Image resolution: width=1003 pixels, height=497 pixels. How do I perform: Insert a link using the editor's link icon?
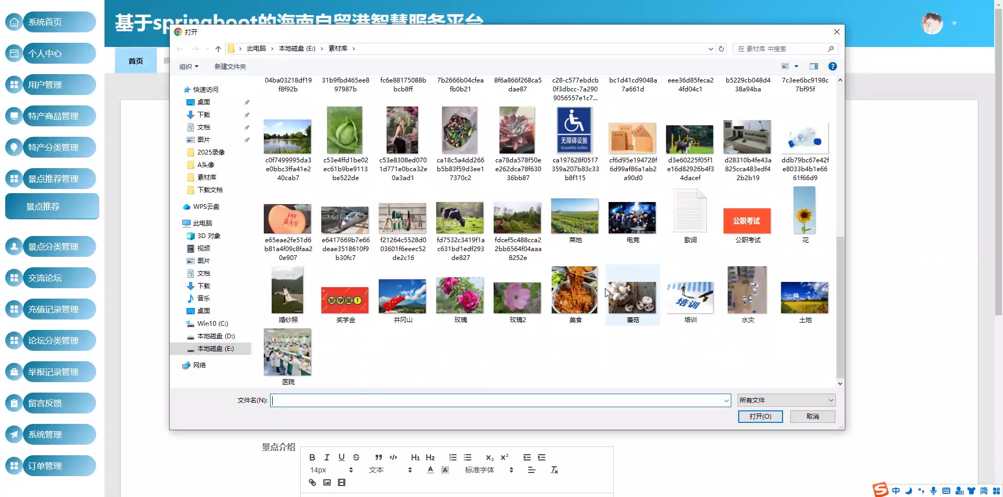click(312, 482)
